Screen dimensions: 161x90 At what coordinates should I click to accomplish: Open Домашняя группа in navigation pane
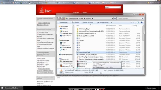[x=67, y=54]
